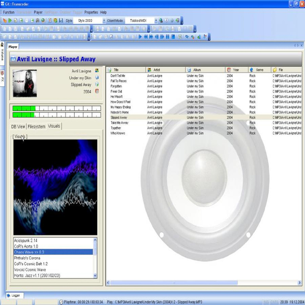The image size is (305, 305).
Task: Click the blue floppy disk save icon
Action: tap(61, 20)
